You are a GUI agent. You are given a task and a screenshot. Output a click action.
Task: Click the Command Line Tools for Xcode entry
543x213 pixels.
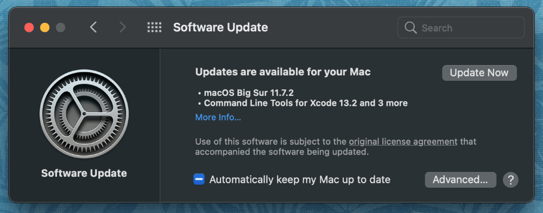point(303,103)
